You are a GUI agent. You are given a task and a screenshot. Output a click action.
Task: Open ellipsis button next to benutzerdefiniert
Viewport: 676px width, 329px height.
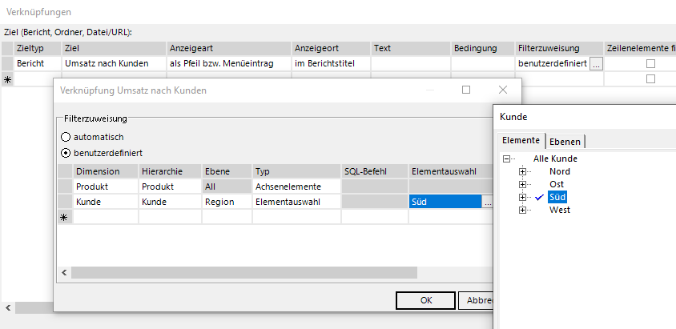(x=596, y=64)
